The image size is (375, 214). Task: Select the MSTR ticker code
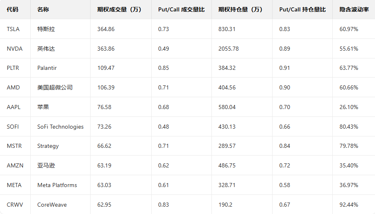pos(14,146)
